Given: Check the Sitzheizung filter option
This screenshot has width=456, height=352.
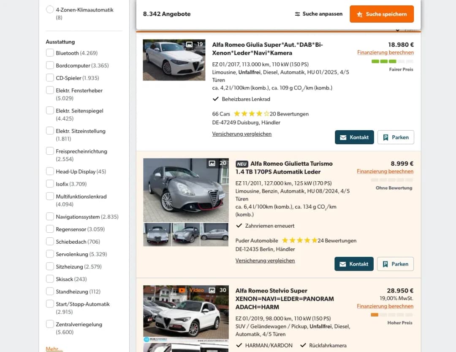Looking at the screenshot, I should [51, 266].
